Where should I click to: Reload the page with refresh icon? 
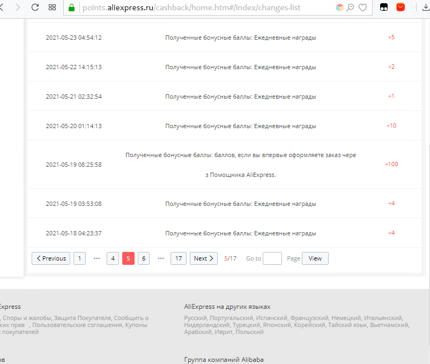(35, 8)
